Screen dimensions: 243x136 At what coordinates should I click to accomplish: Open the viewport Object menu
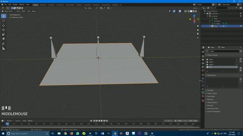point(34,11)
